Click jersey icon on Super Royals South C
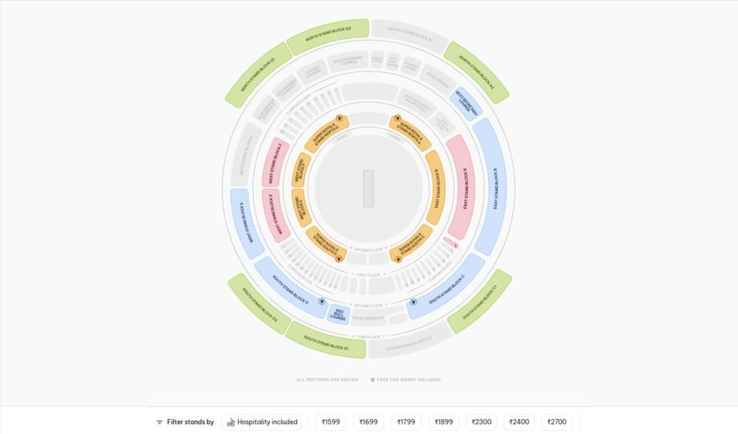The height and width of the screenshot is (434, 738). [399, 258]
